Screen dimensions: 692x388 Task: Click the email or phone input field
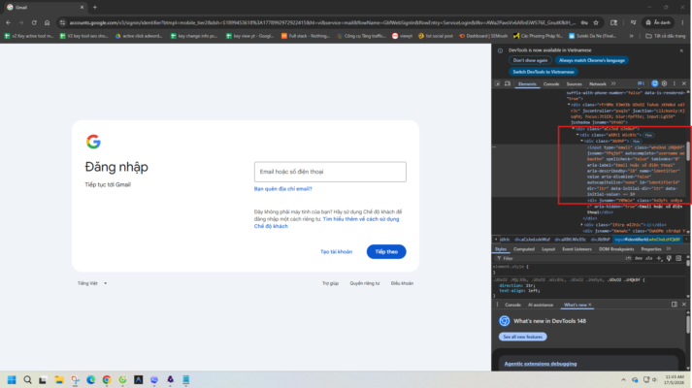click(x=330, y=172)
